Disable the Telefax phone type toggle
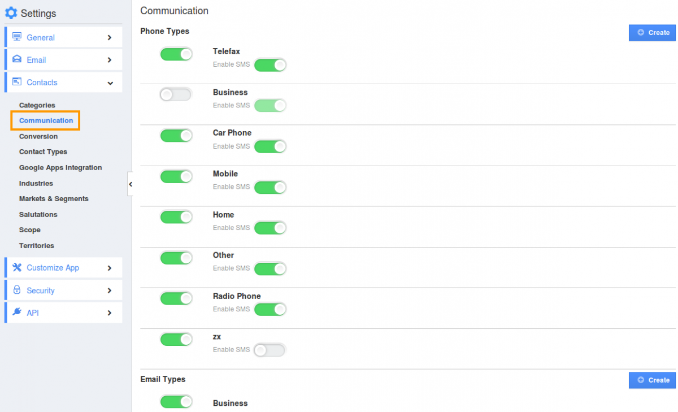This screenshot has width=678, height=412. pos(176,54)
